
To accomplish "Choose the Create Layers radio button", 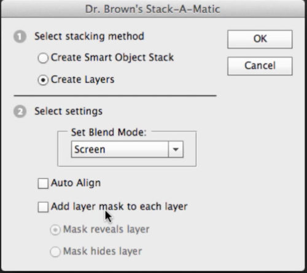I will [x=43, y=80].
